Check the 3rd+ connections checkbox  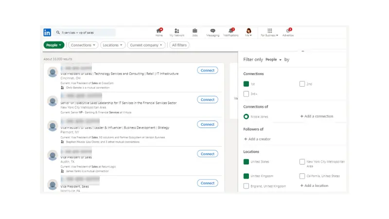coord(246,94)
